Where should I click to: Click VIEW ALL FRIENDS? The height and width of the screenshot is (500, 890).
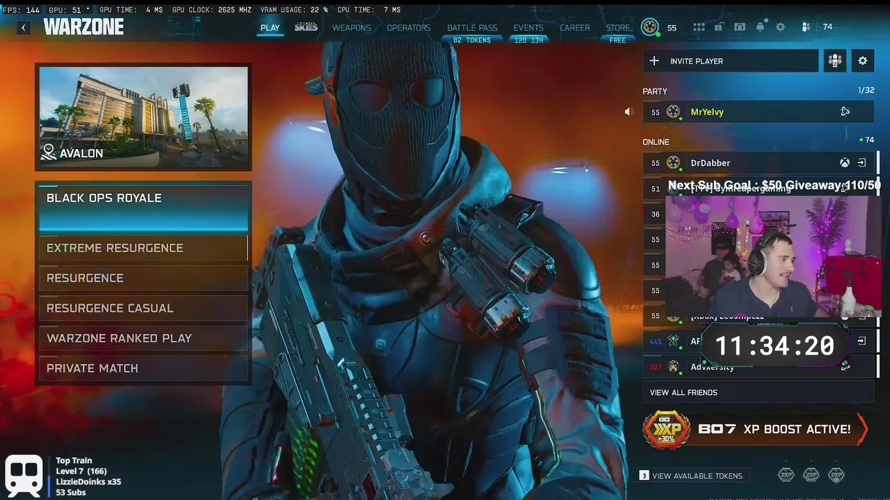pyautogui.click(x=758, y=392)
